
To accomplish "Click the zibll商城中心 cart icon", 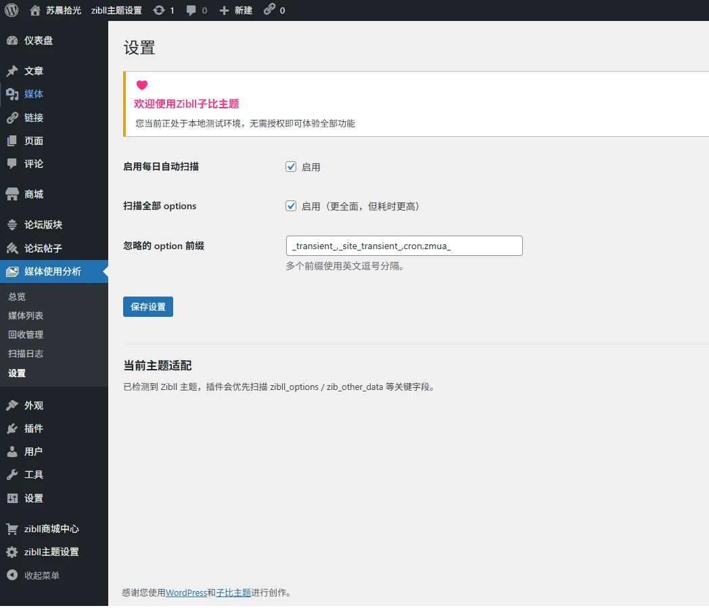I will 13,529.
